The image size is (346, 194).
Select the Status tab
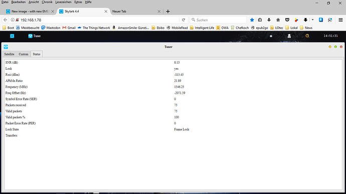pyautogui.click(x=37, y=54)
